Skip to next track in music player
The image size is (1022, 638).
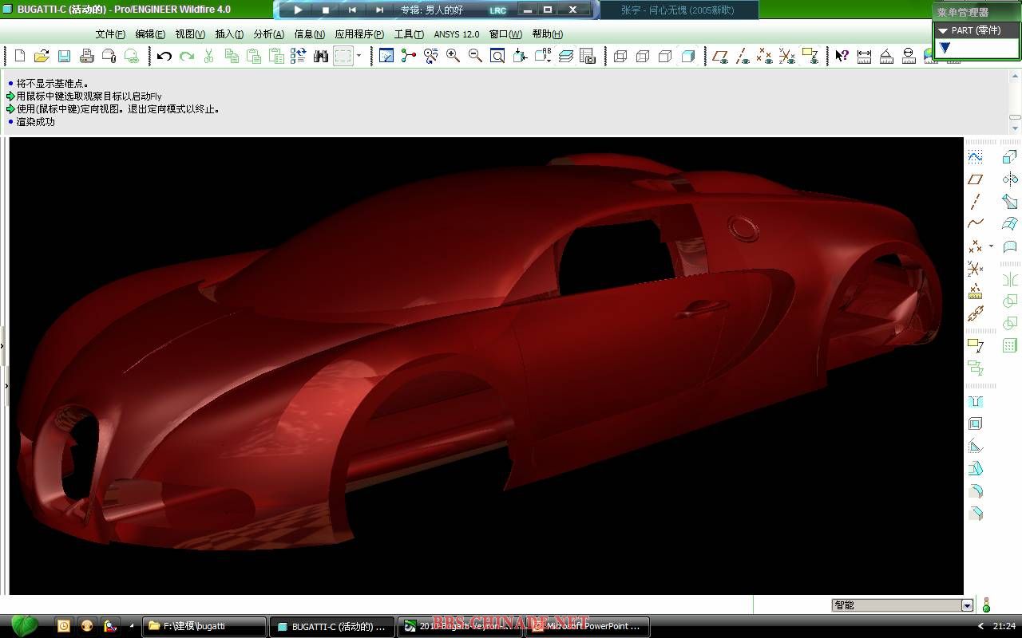[379, 10]
